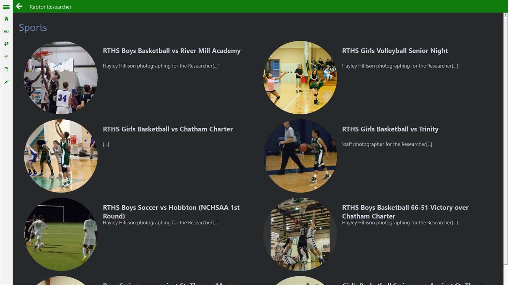Open the Home icon in sidebar
The image size is (508, 285).
(6, 19)
